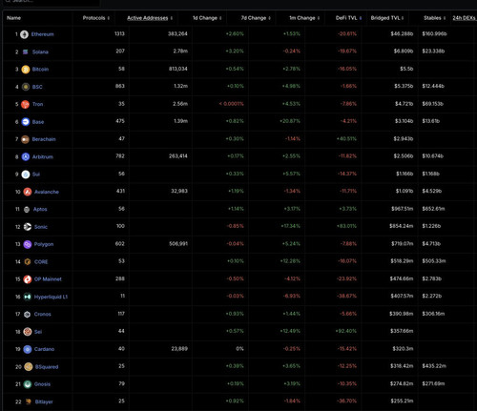
Task: Click the Protocols column header label
Action: coord(93,18)
